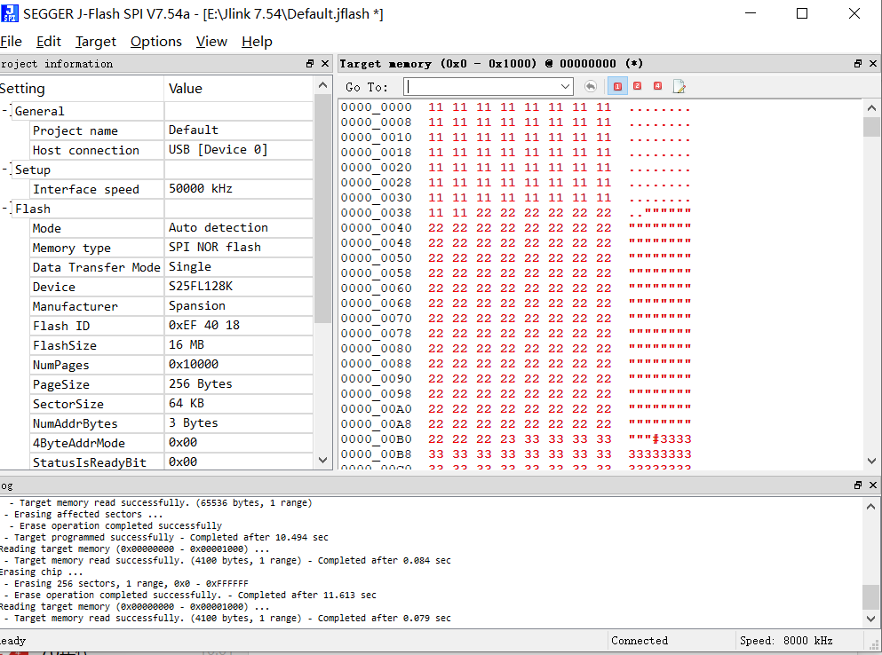882x655 pixels.
Task: Collapse the Setup settings group
Action: (6, 170)
